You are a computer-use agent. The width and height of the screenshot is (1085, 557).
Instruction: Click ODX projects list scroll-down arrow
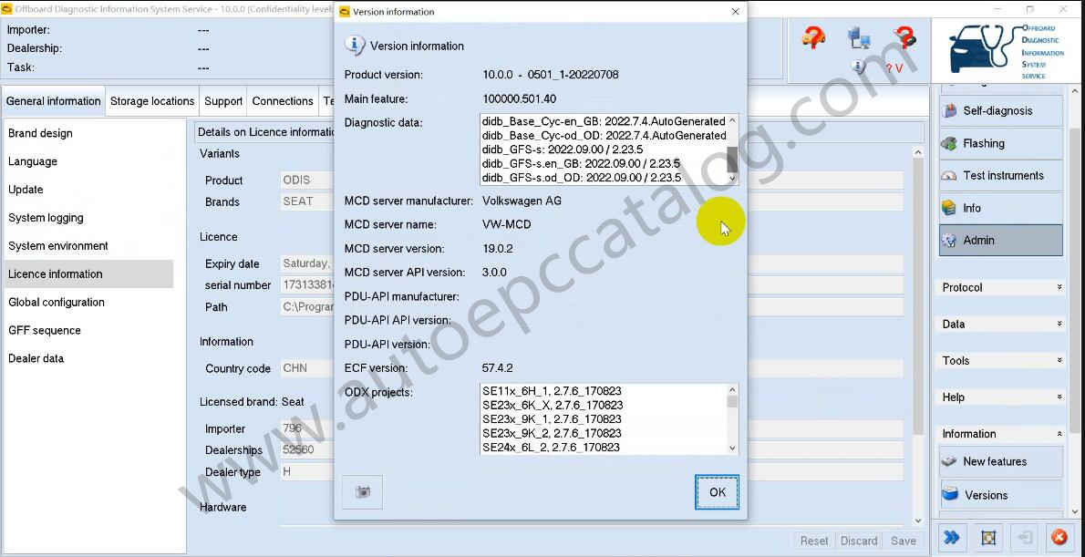point(733,449)
